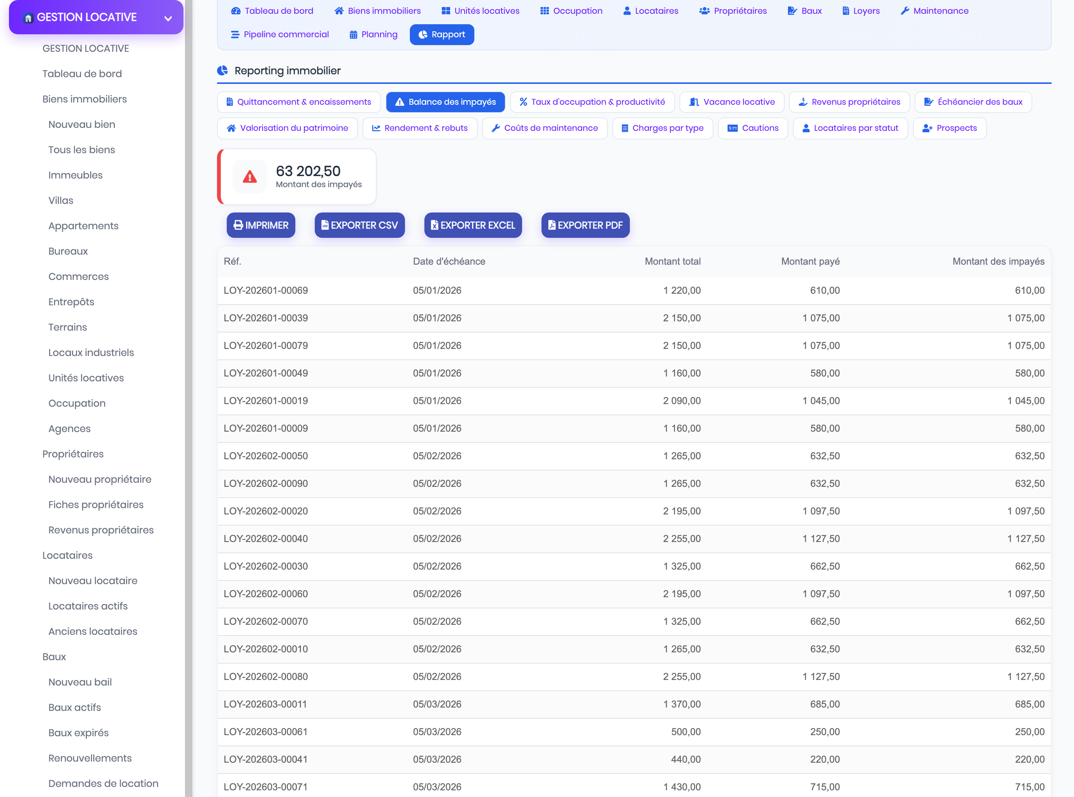Open Baux expirés in the sidebar

[78, 733]
